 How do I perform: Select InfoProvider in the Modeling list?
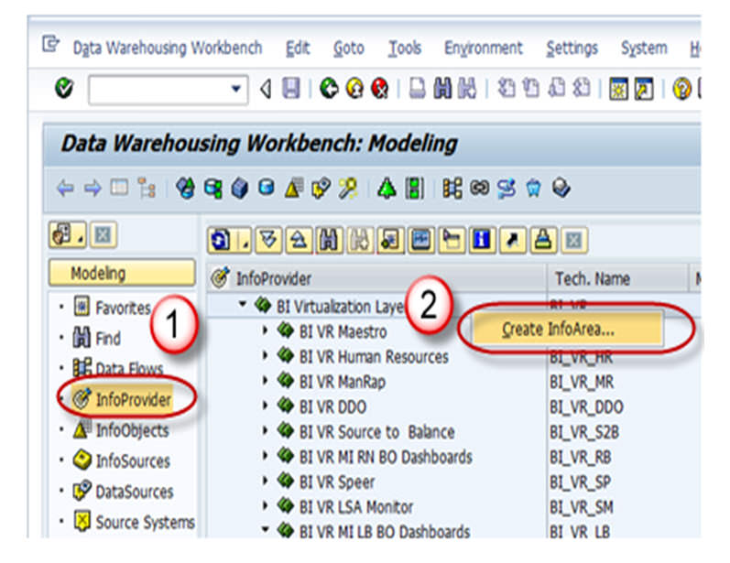point(133,399)
